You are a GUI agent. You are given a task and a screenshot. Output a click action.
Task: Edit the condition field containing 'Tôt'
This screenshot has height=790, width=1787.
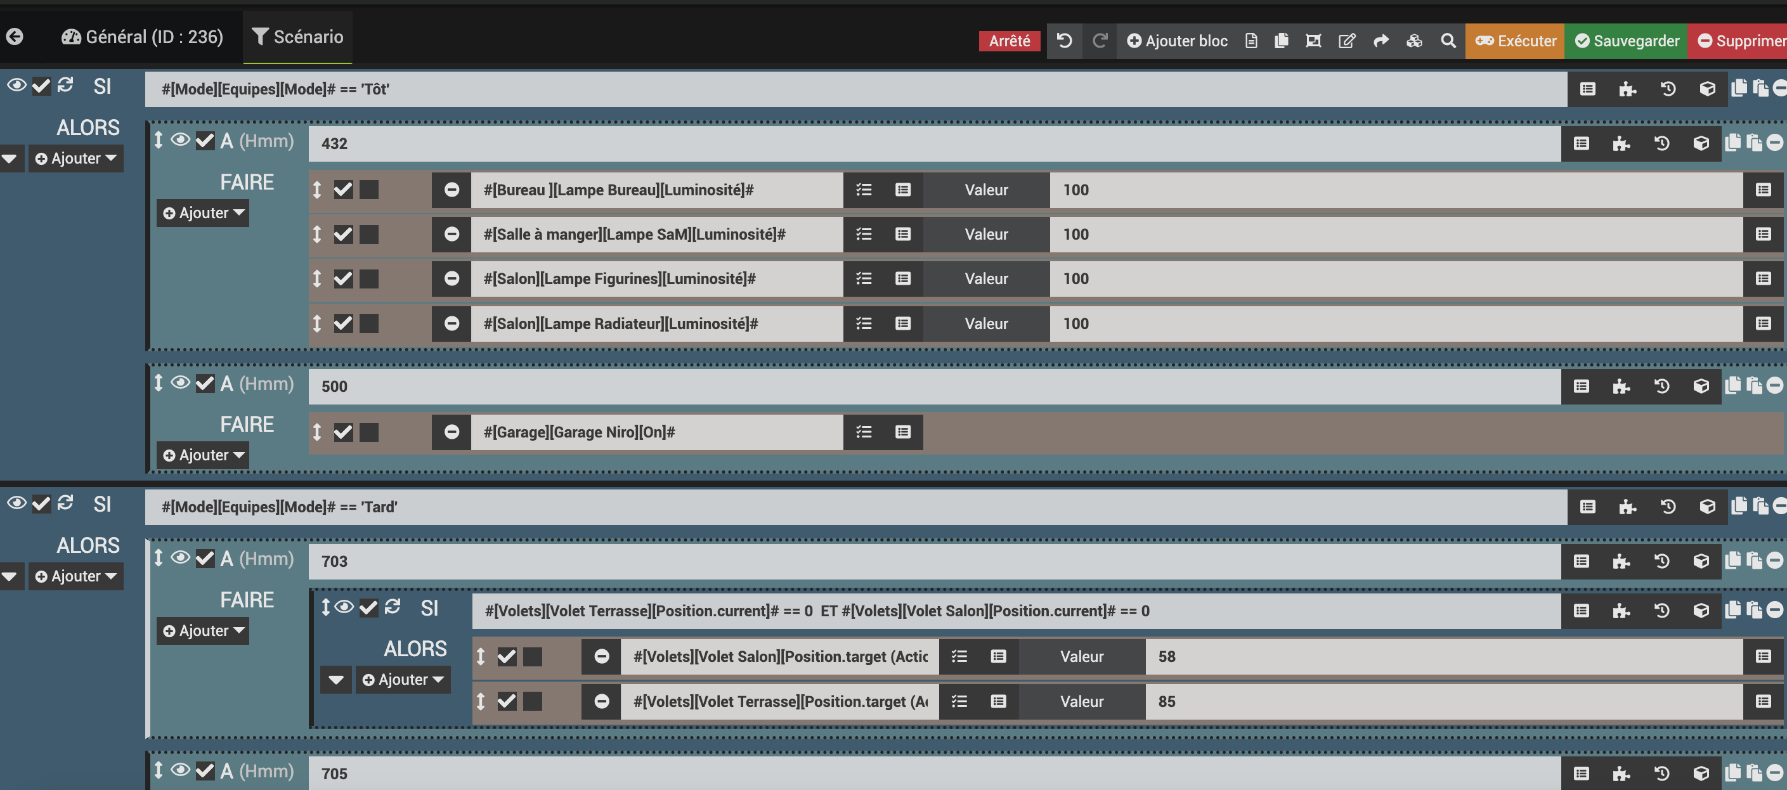(855, 89)
